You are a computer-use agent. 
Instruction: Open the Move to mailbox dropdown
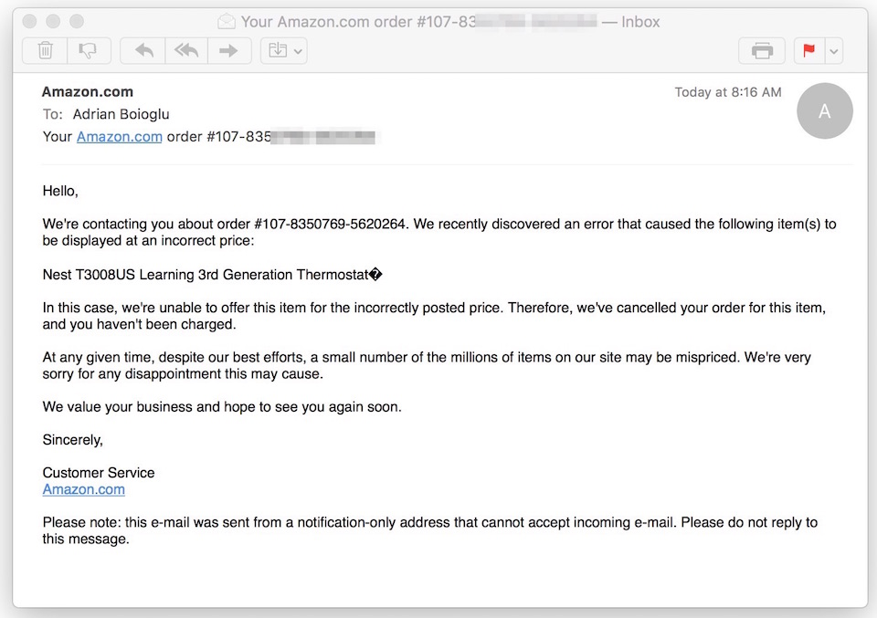(x=284, y=51)
